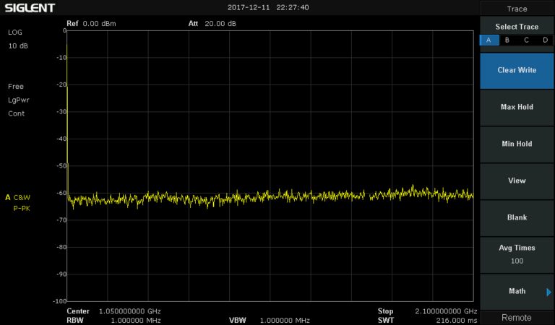Select trace B in Select Trace

pos(507,40)
